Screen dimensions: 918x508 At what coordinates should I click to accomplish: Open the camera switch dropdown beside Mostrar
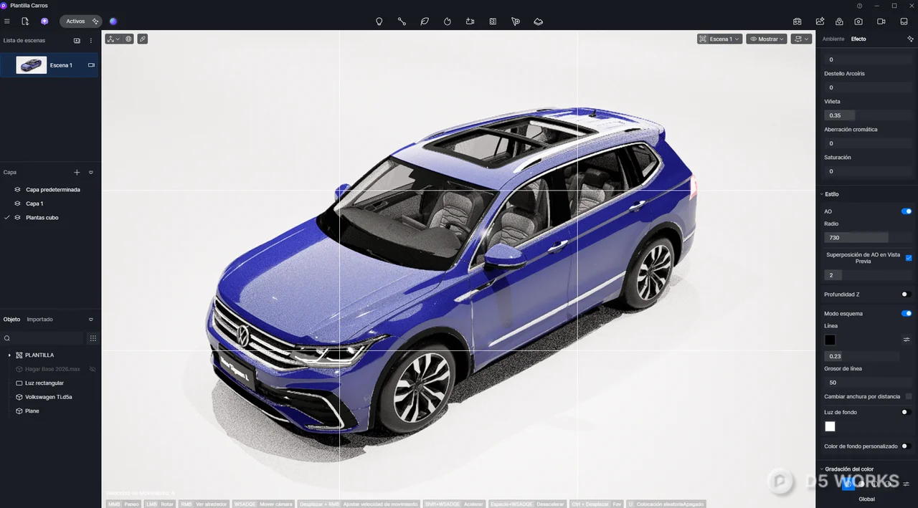click(x=801, y=39)
